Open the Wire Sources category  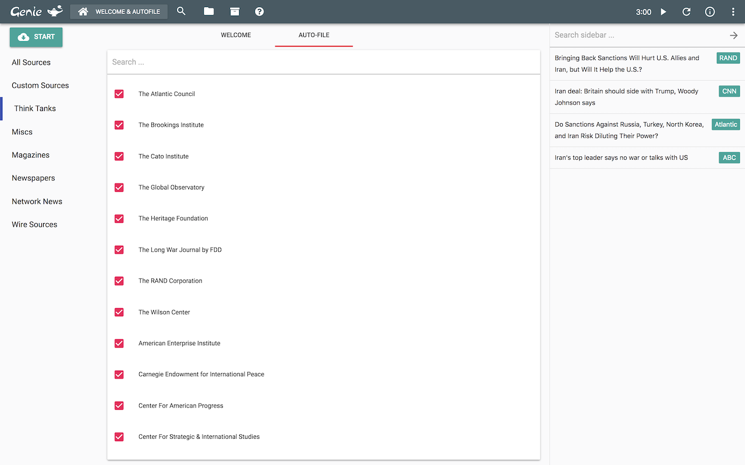(34, 224)
